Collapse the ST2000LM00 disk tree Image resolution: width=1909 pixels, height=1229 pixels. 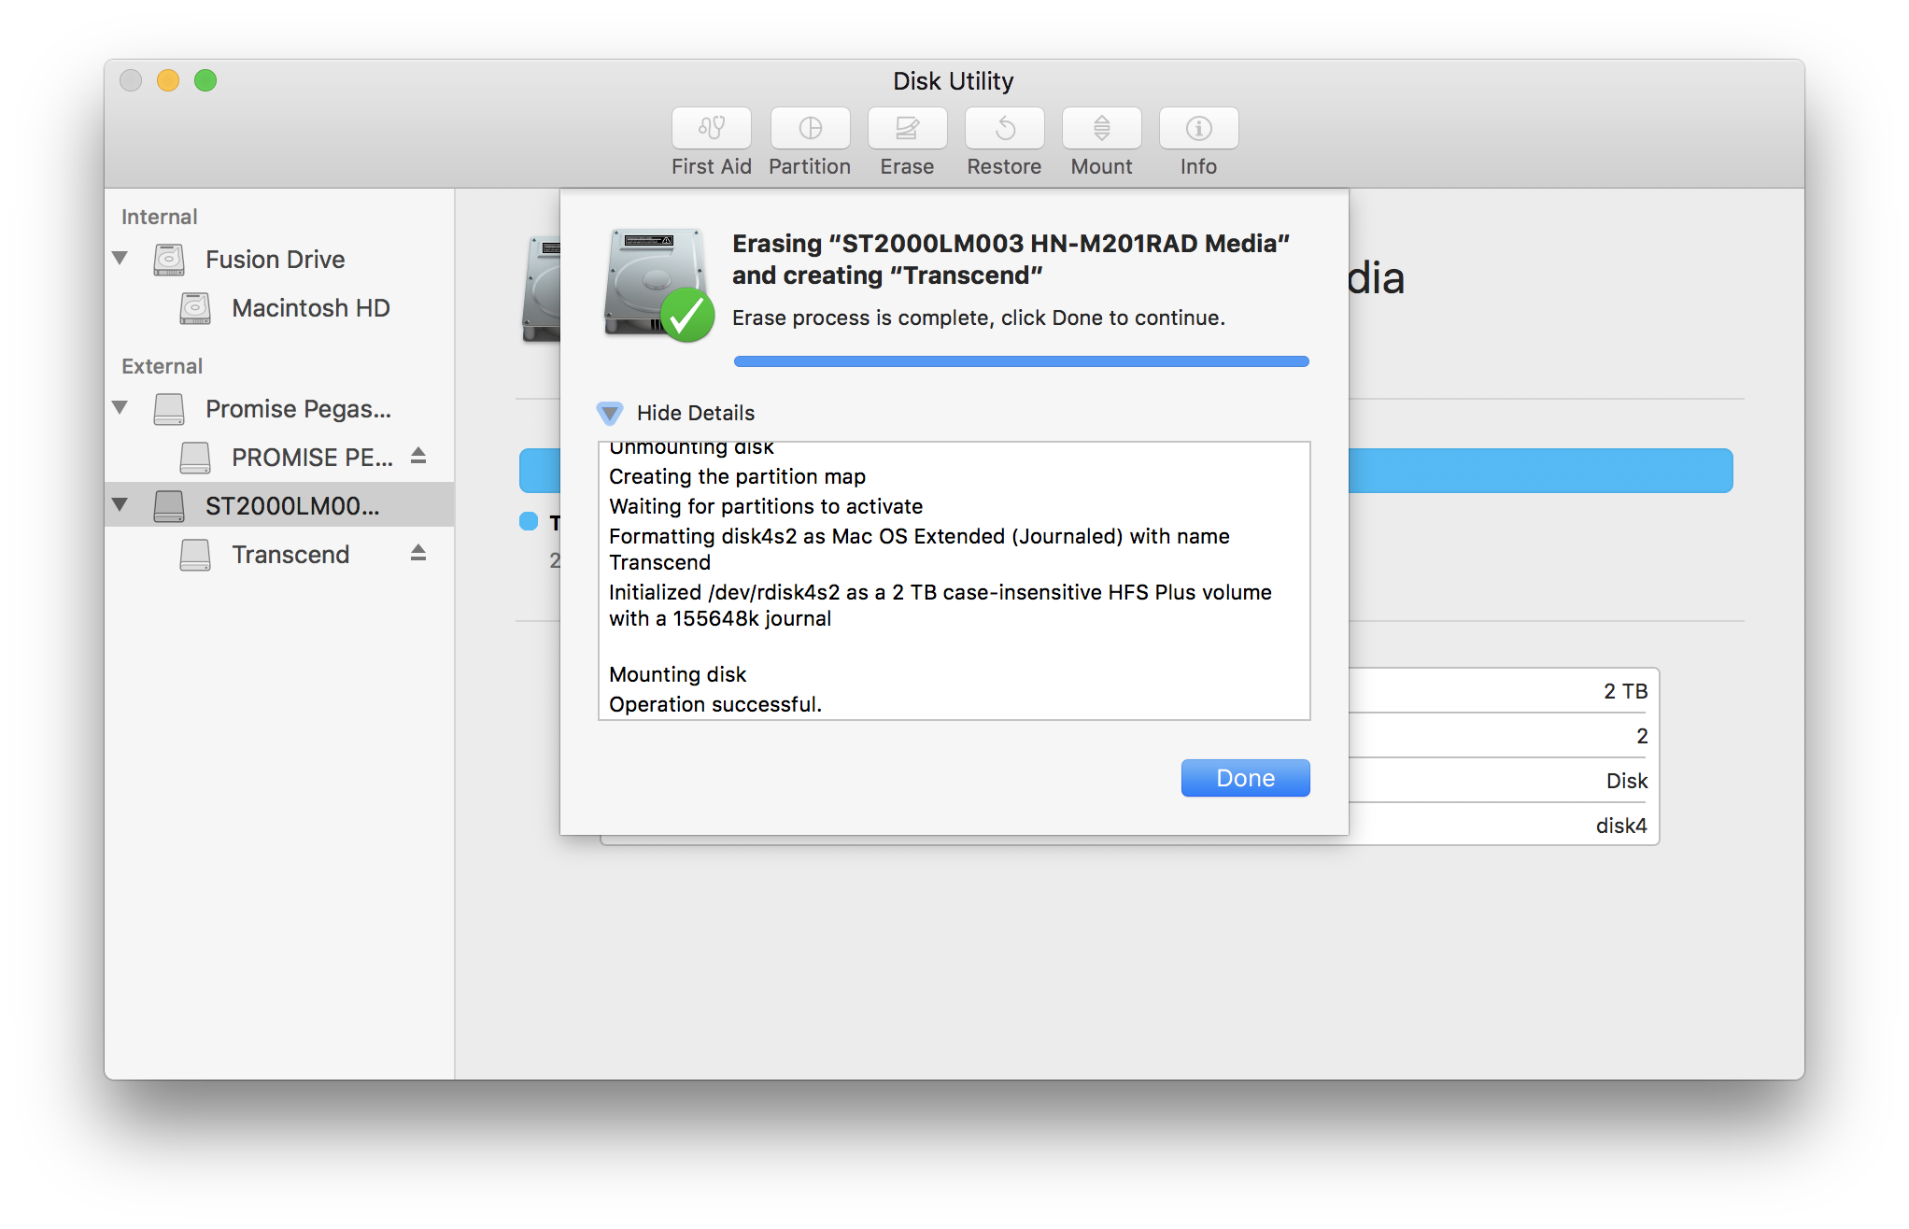(120, 505)
